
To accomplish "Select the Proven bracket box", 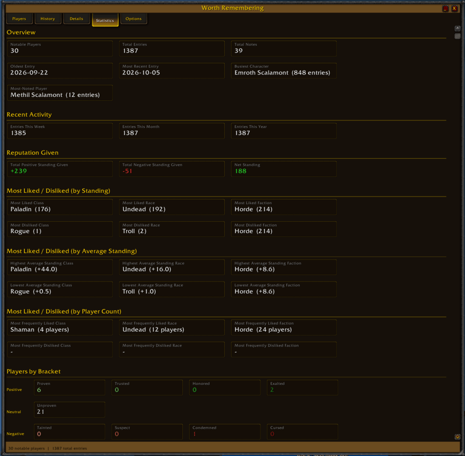I will coord(69,388).
